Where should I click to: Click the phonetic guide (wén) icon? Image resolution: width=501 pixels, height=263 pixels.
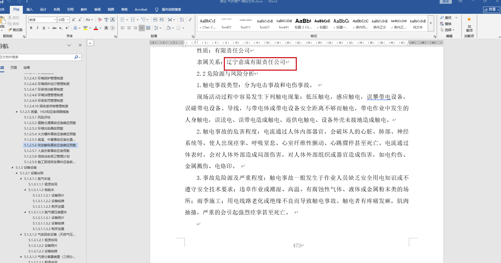click(106, 20)
